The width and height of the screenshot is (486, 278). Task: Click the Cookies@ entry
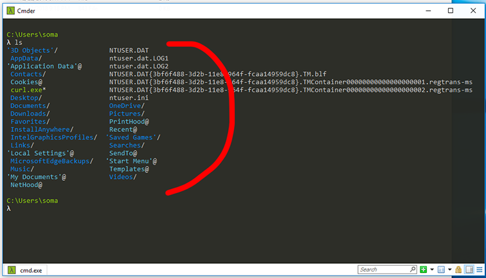pos(26,82)
